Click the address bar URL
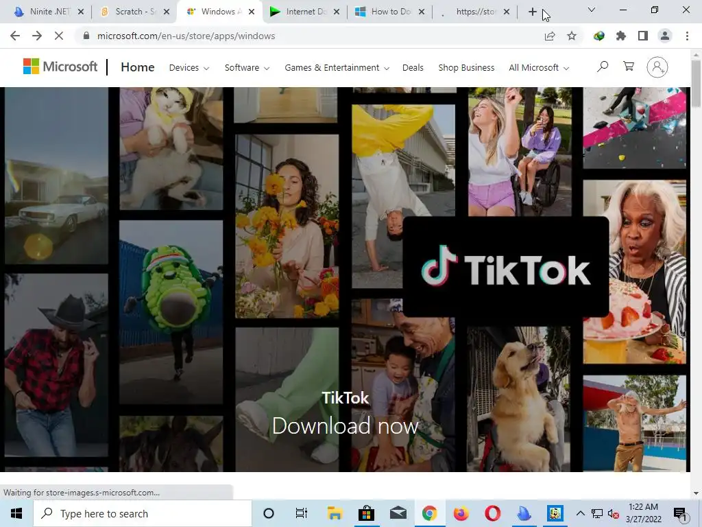702x527 pixels. (x=186, y=36)
